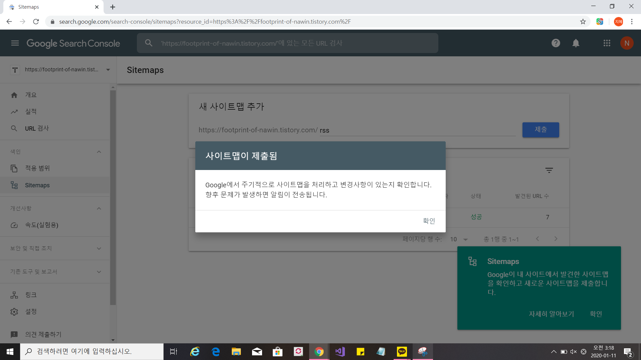The image size is (641, 360).
Task: Open Windows Start menu
Action: point(10,352)
